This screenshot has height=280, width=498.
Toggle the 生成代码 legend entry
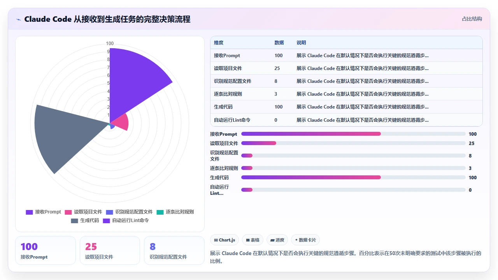pyautogui.click(x=85, y=220)
